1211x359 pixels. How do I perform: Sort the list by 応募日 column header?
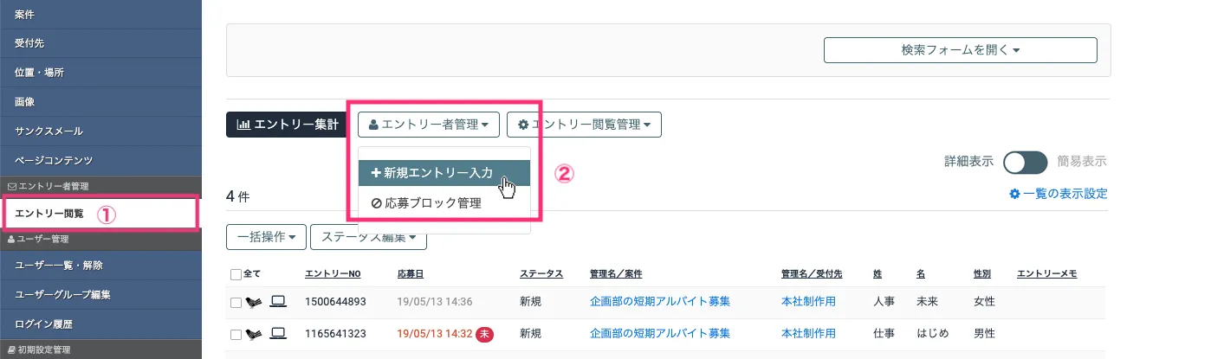pos(411,274)
